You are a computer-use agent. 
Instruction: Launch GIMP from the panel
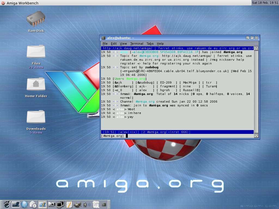[x=78, y=205]
